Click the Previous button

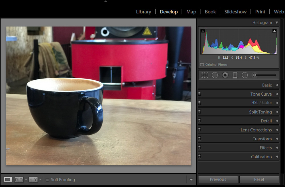pos(218,179)
